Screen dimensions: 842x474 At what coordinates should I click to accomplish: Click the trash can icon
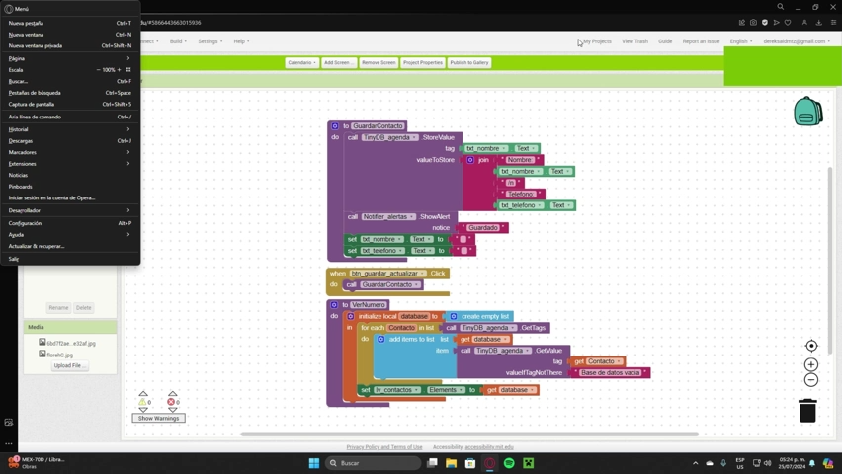pos(807,410)
